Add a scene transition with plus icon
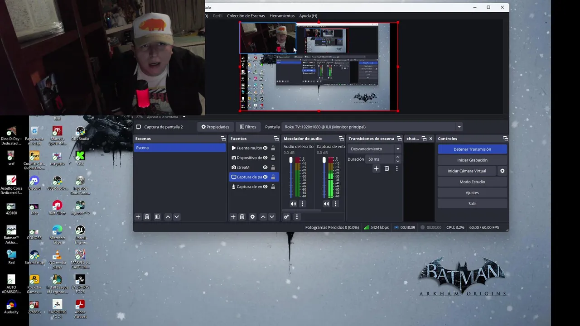Image resolution: width=580 pixels, height=326 pixels. [x=376, y=168]
